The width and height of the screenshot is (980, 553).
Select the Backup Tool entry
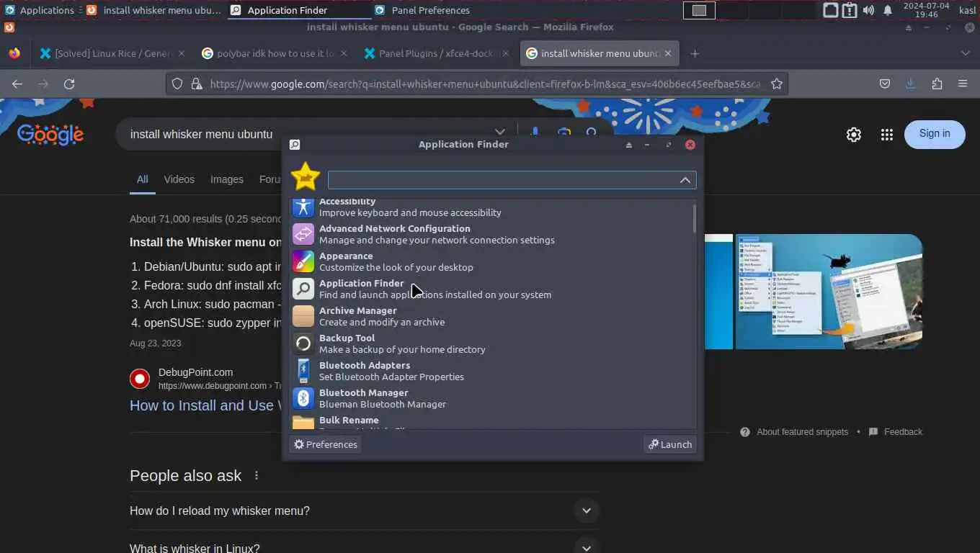pyautogui.click(x=493, y=343)
